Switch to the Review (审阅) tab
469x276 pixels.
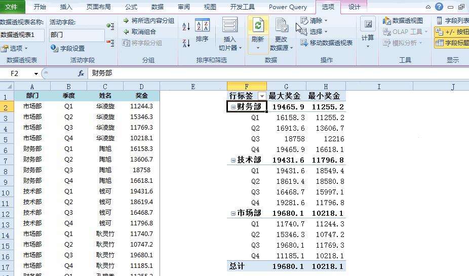(x=184, y=7)
